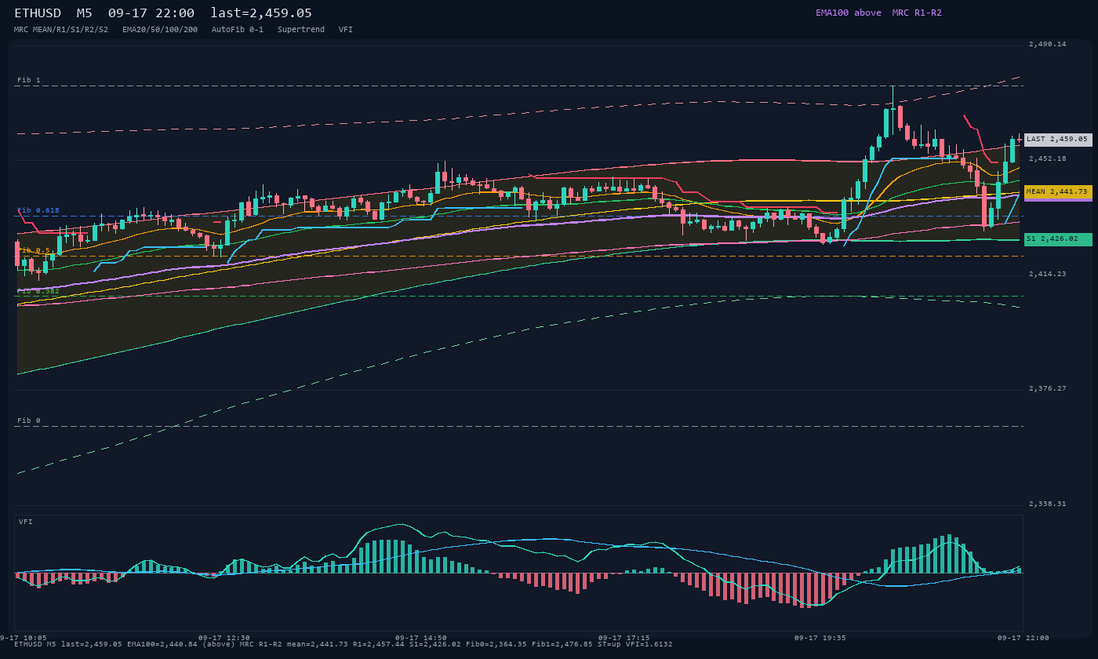The image size is (1098, 659).
Task: Click the 2,490.14 price axis label
Action: [x=1048, y=44]
